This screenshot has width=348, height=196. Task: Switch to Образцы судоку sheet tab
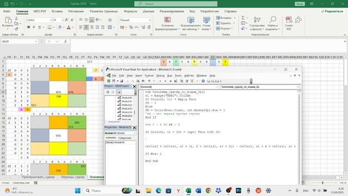[x=72, y=177]
